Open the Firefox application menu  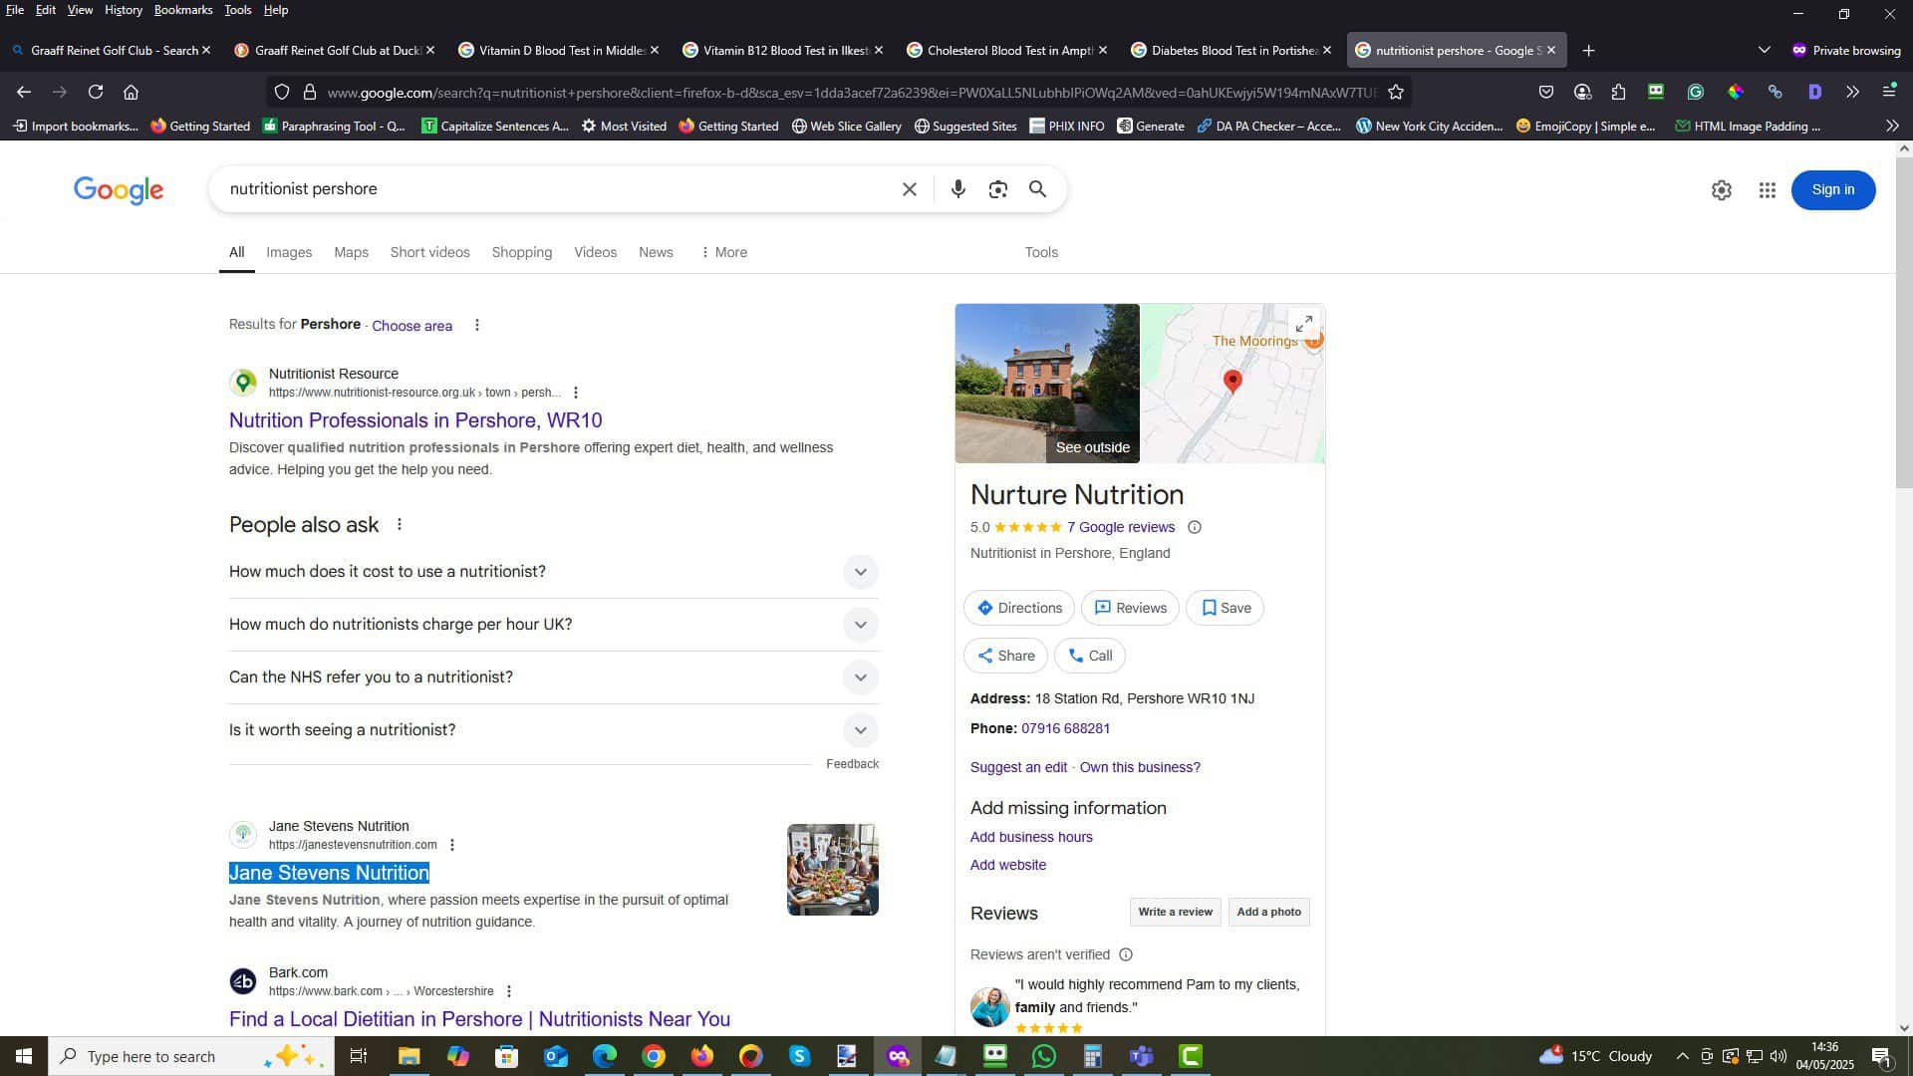coord(1889,92)
